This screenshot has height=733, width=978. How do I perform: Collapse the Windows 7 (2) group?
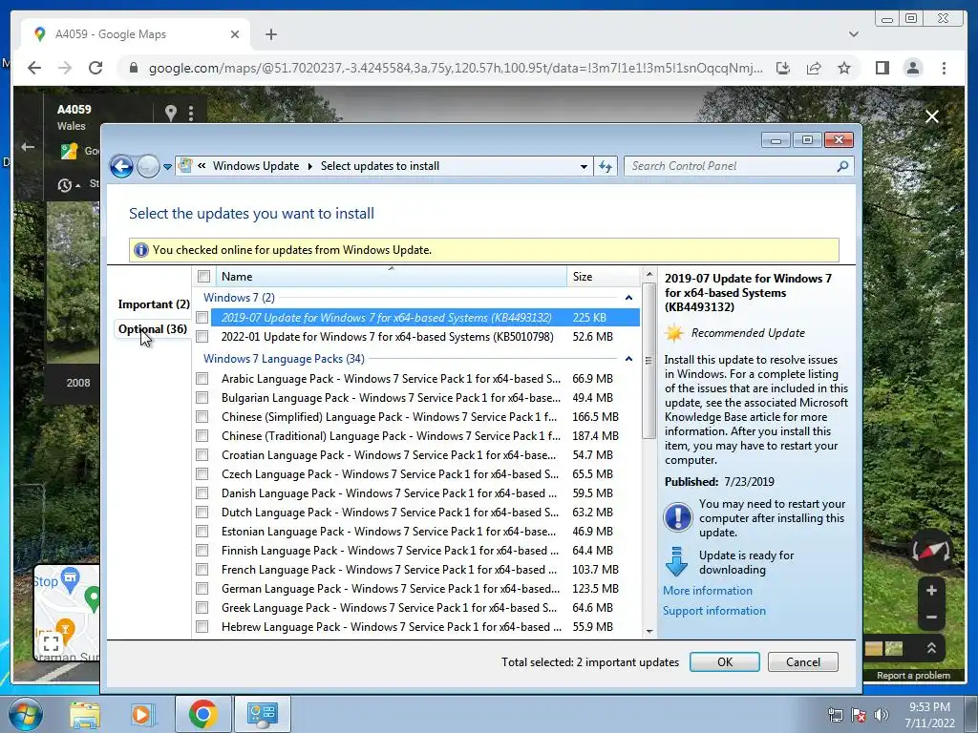(x=628, y=298)
